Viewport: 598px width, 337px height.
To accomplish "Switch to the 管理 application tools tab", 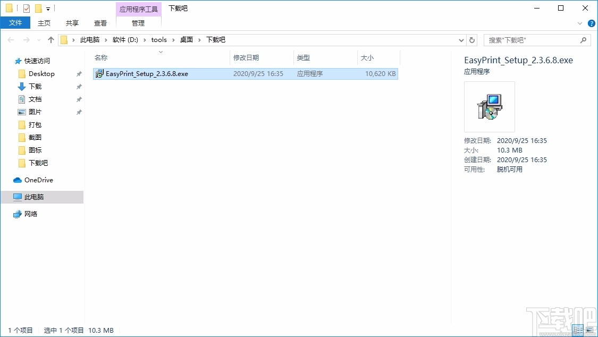I will click(138, 23).
